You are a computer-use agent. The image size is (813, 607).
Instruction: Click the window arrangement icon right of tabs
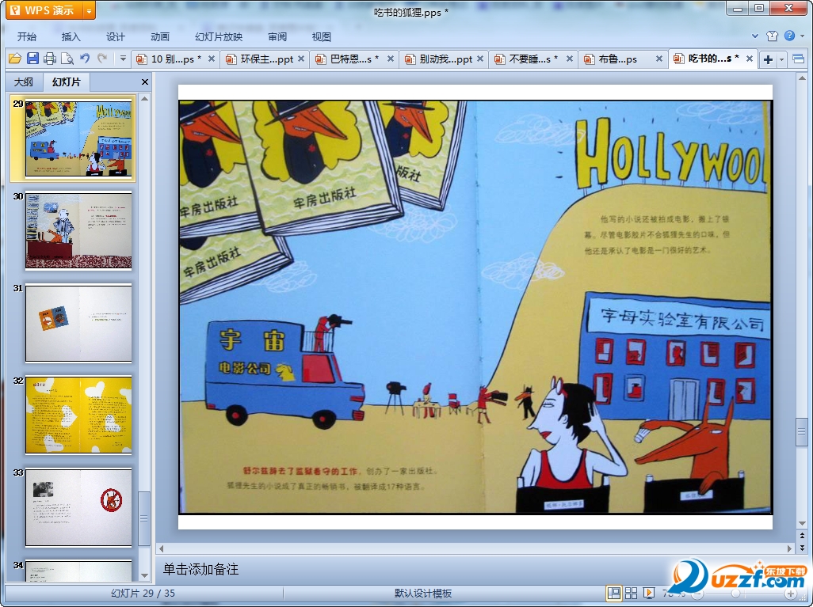click(x=799, y=59)
